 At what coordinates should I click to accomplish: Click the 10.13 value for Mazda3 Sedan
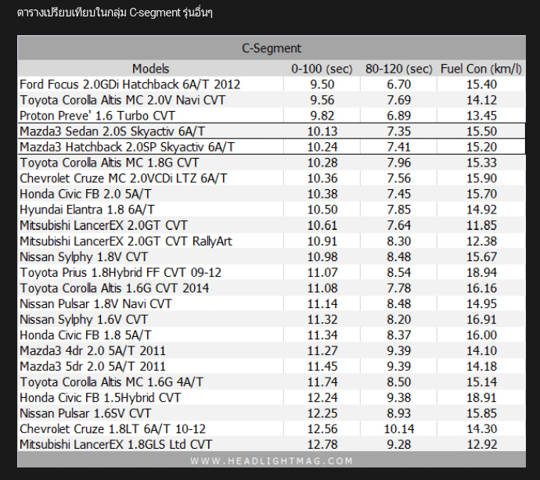[322, 131]
